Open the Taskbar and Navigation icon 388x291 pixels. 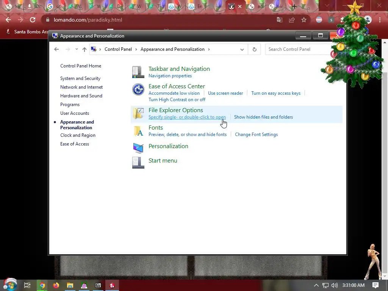(138, 72)
